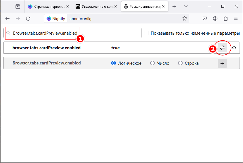Open the Pocket save icon

(x=205, y=19)
